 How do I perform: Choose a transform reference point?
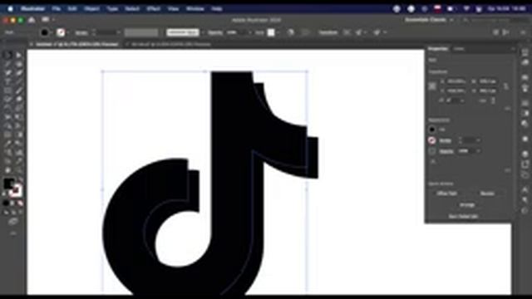pyautogui.click(x=432, y=86)
